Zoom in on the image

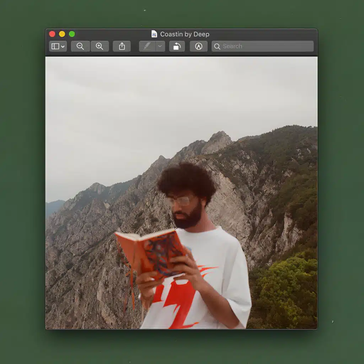[x=100, y=47]
